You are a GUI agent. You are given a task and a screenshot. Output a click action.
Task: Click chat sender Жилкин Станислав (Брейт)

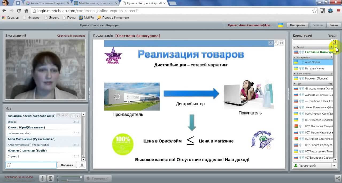[27, 151]
